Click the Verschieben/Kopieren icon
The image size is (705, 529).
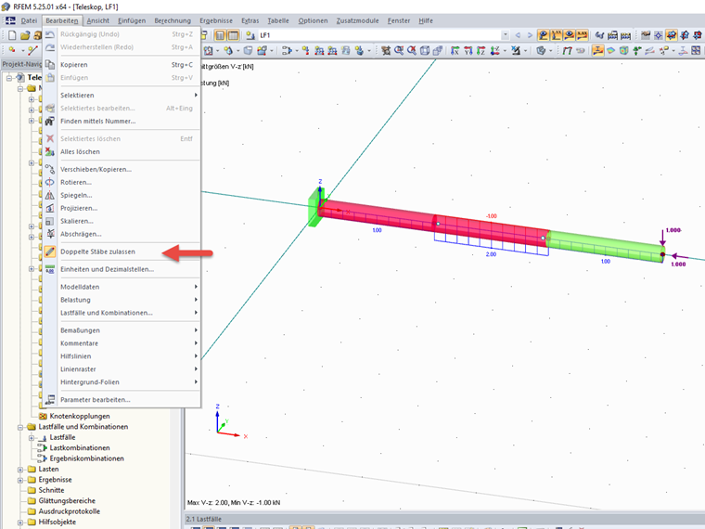coord(50,169)
